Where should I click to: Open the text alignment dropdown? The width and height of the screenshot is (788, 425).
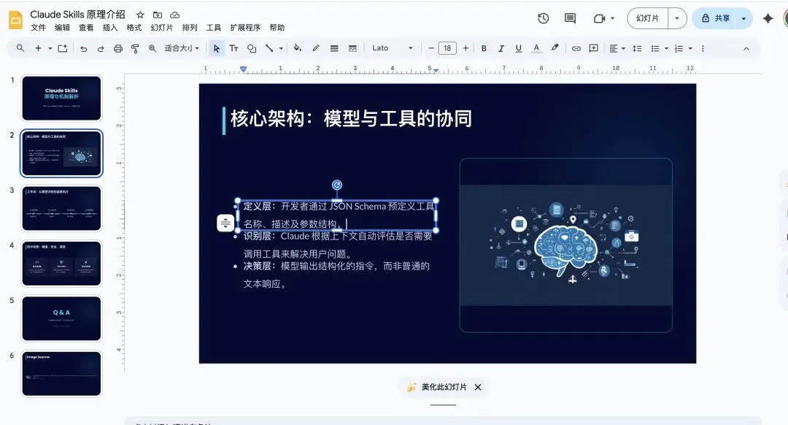[617, 48]
